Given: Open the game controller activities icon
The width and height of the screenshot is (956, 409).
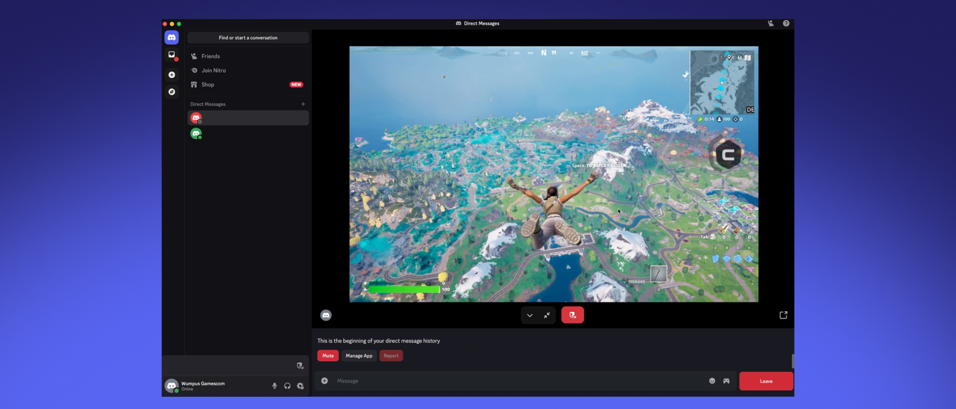Looking at the screenshot, I should point(727,381).
